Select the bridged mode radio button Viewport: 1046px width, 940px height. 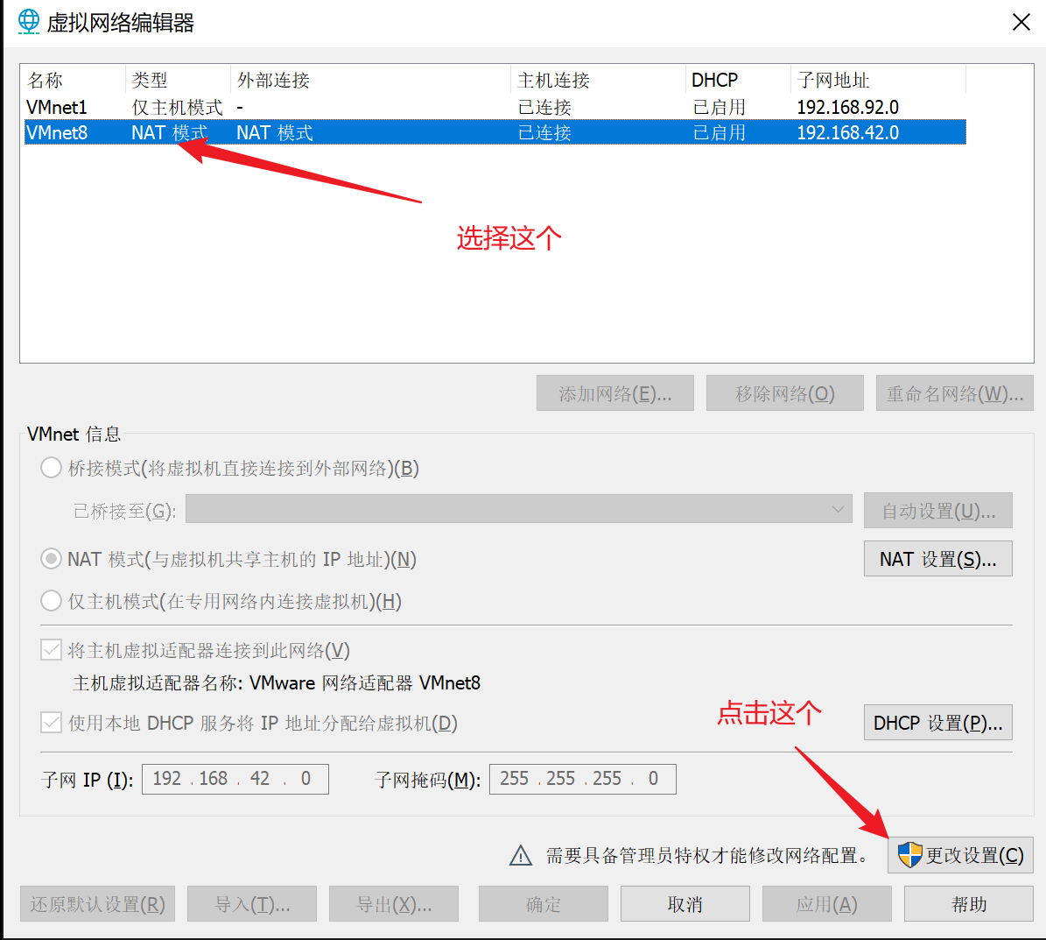tap(52, 467)
